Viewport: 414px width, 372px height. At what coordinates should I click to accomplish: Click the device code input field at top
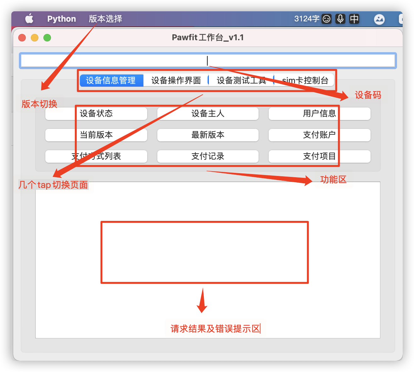click(208, 61)
